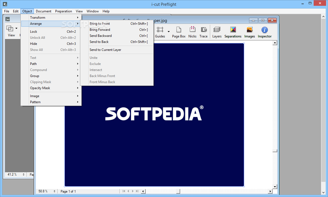
Task: Click the Trace tool icon
Action: pos(204,30)
